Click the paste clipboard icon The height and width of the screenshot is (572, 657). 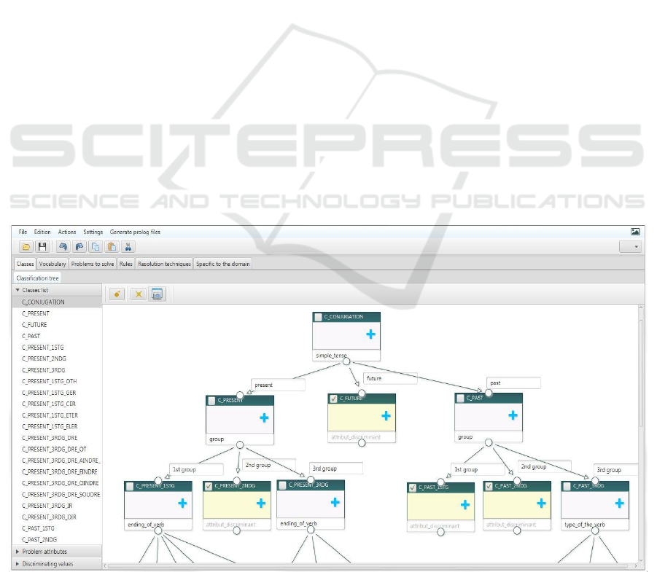pos(112,247)
